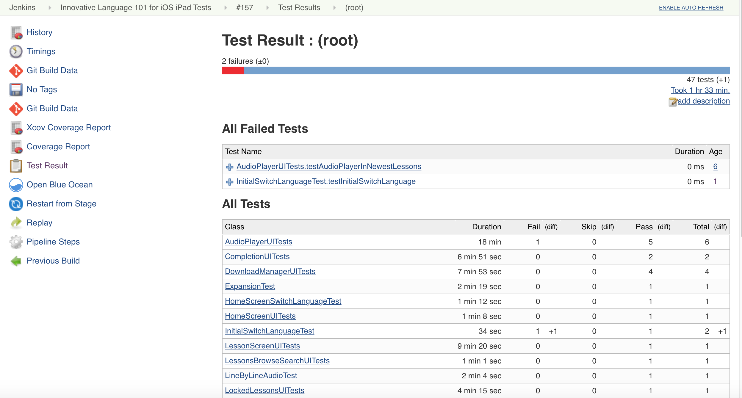Enable auto refresh link
The width and height of the screenshot is (742, 398).
(691, 8)
